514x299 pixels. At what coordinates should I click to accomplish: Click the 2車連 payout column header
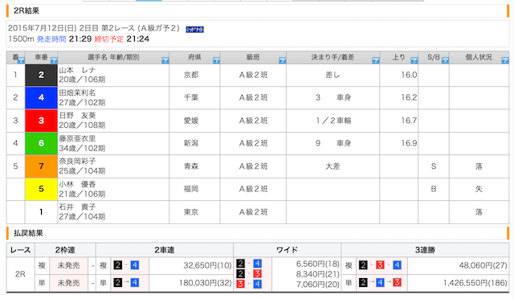tap(165, 250)
